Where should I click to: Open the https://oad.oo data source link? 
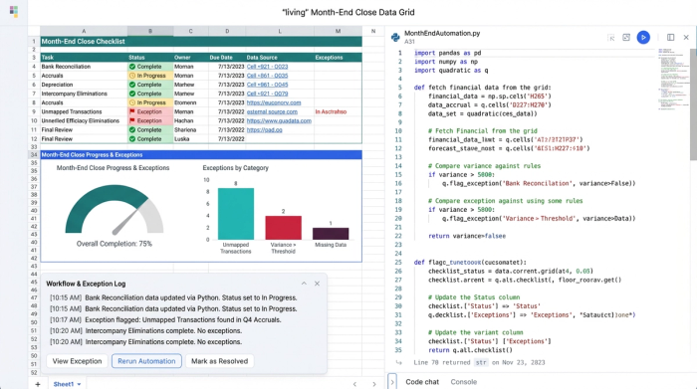coord(265,130)
